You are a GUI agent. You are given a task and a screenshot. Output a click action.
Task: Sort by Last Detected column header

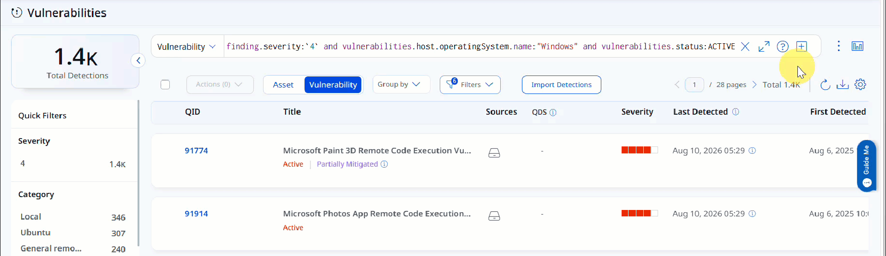(x=700, y=112)
